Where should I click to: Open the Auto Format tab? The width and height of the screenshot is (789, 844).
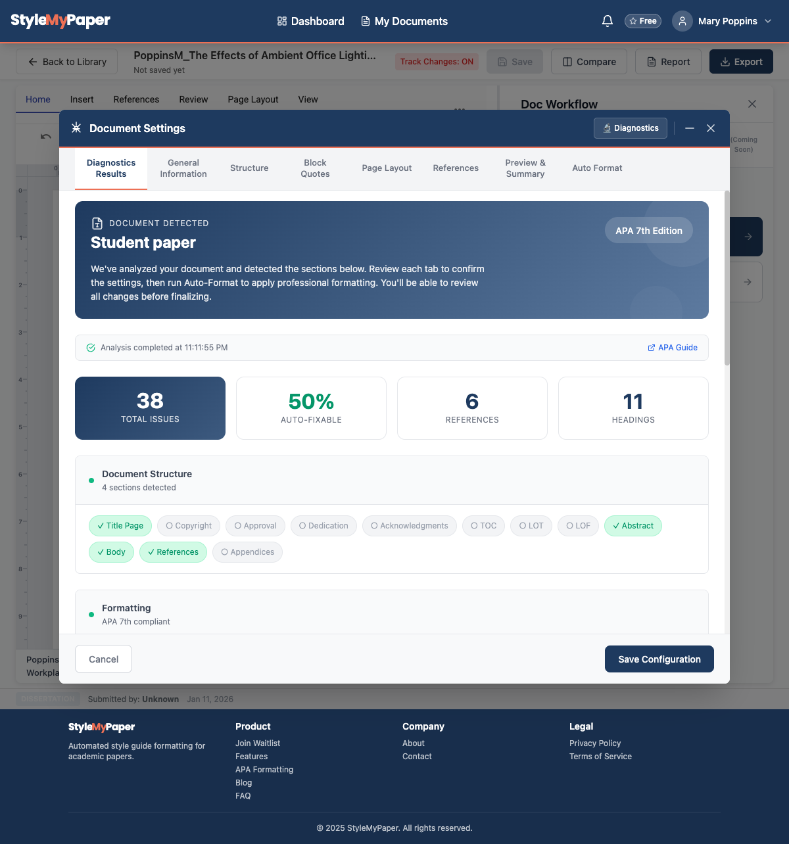[597, 168]
